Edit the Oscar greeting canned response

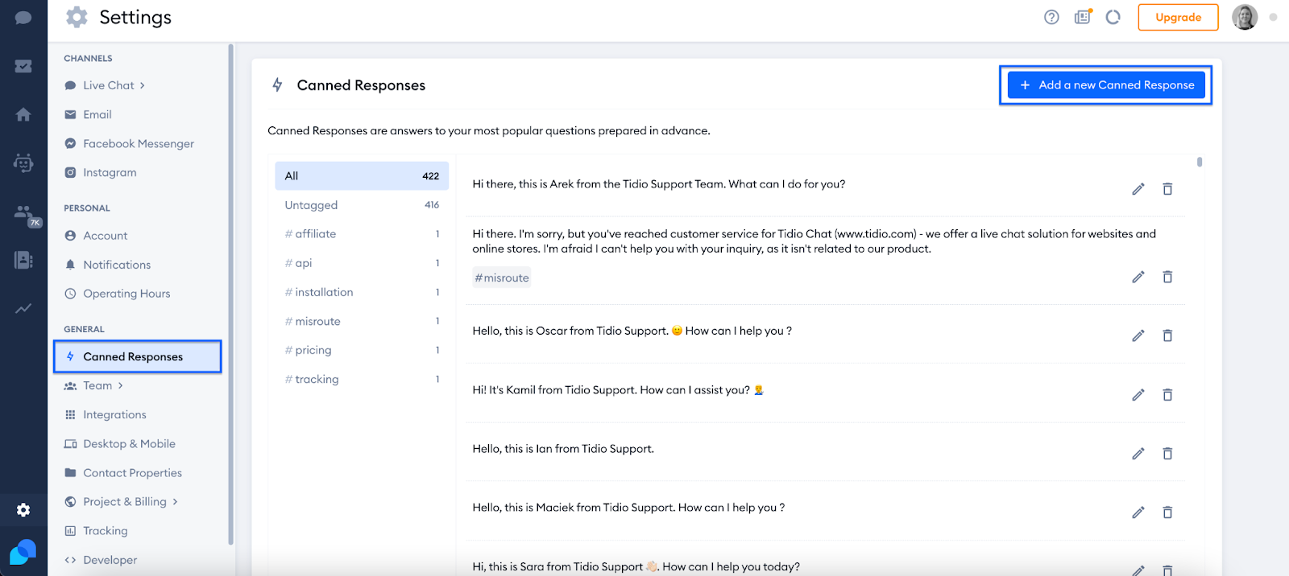(x=1138, y=335)
